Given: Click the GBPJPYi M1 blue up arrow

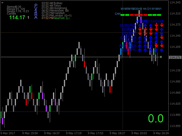Looking at the screenshot, I should click(x=140, y=42).
